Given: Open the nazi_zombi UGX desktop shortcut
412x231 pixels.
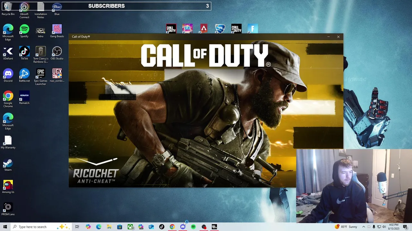Looking at the screenshot, I should coord(57,75).
